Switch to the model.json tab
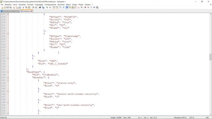This screenshot has width=212, height=119. pos(26,11)
